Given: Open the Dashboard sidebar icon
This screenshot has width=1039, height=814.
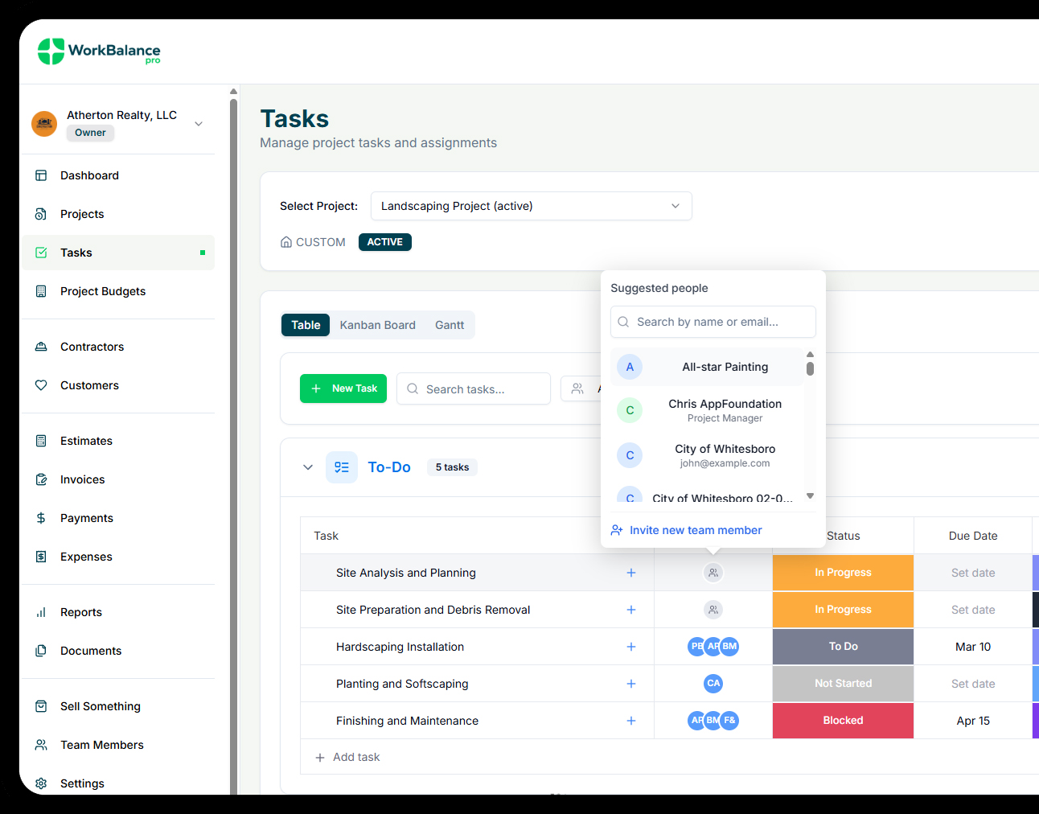Looking at the screenshot, I should tap(41, 175).
